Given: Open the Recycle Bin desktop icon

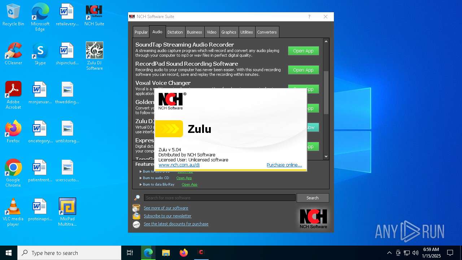Looking at the screenshot, I should click(x=13, y=15).
